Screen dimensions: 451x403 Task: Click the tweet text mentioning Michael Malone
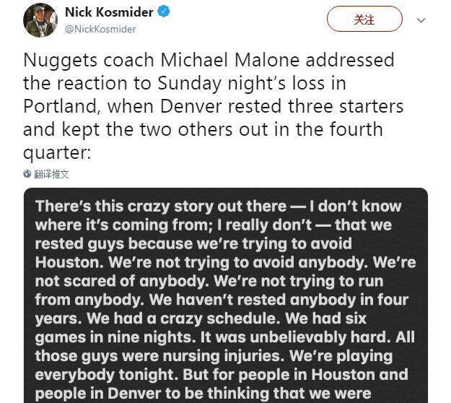click(x=209, y=59)
